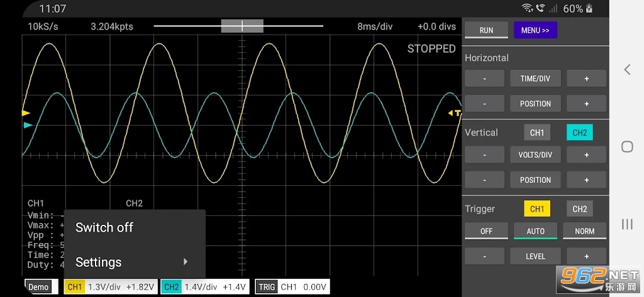This screenshot has height=297, width=644.
Task: Tap the yellow CH1 ground level marker
Action: 26,113
